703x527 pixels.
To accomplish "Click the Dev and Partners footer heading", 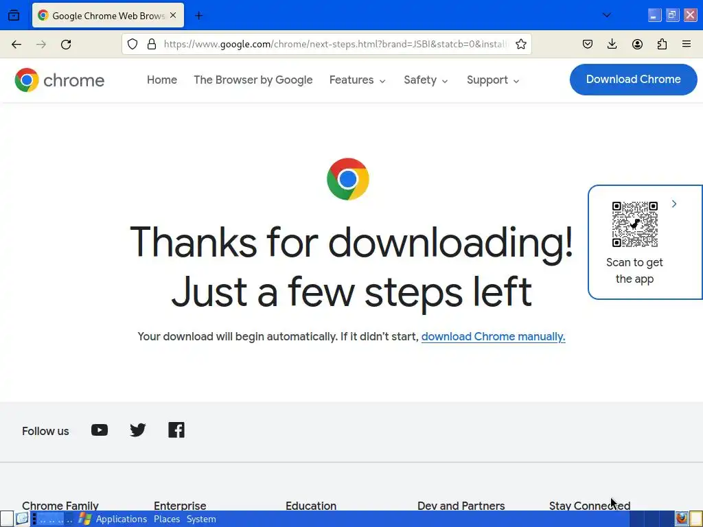I will pyautogui.click(x=461, y=506).
